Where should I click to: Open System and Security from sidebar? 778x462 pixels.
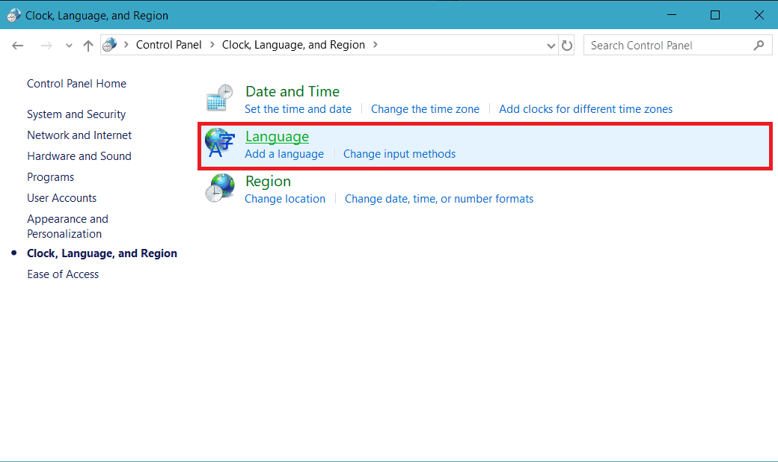coord(76,114)
